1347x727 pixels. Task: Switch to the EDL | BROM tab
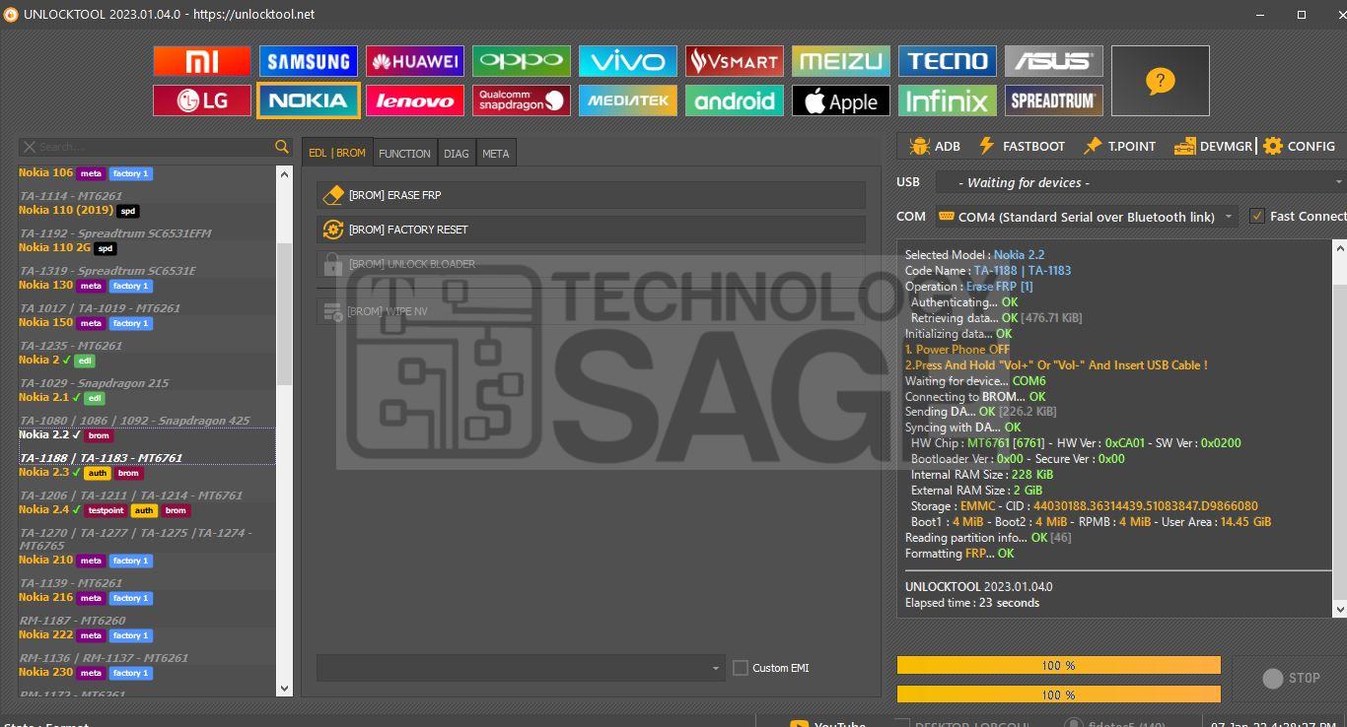337,153
